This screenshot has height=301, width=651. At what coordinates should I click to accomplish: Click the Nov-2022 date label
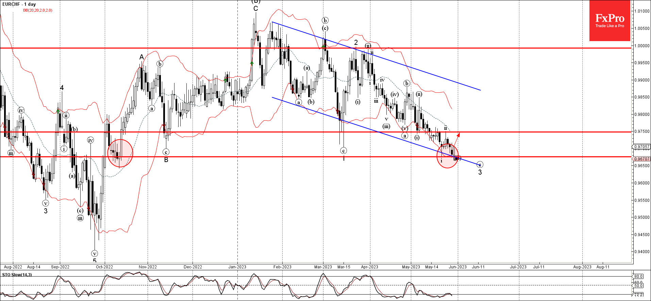(148, 267)
